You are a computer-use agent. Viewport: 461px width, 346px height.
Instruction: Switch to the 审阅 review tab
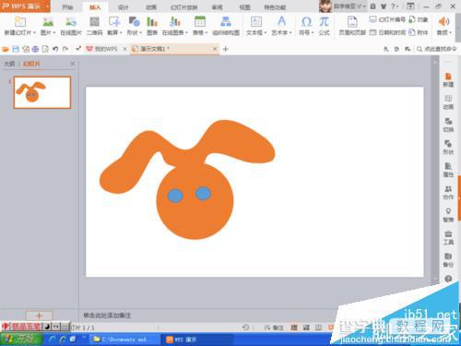coord(217,6)
